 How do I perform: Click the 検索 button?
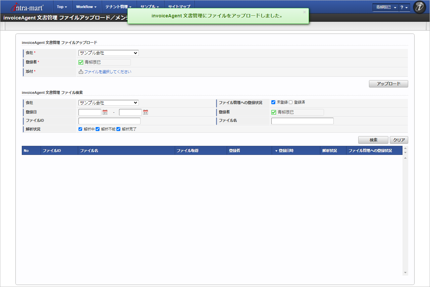pyautogui.click(x=373, y=140)
